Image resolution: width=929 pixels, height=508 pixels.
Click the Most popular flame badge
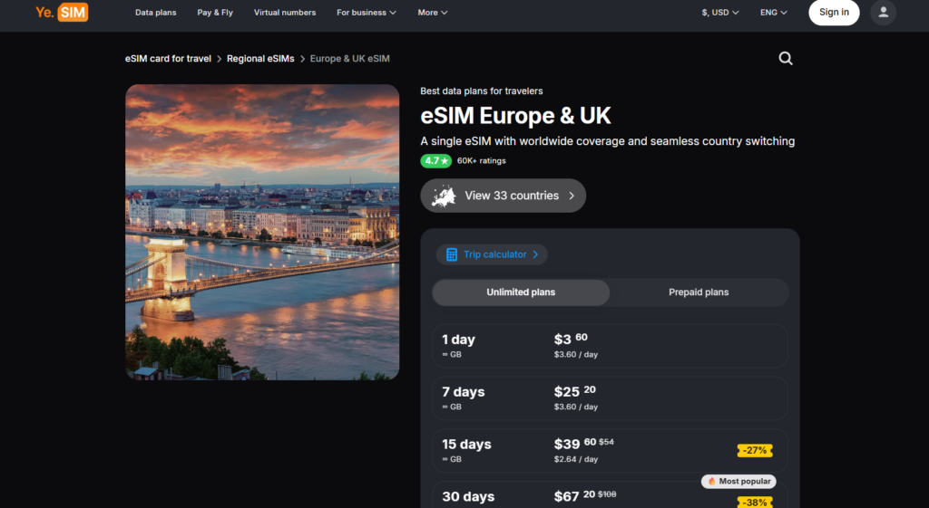pyautogui.click(x=738, y=482)
